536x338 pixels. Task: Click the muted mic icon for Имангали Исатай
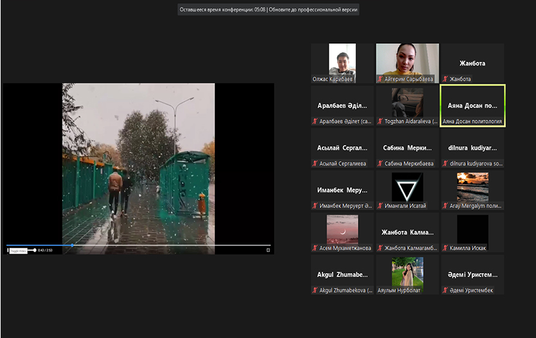coord(380,206)
